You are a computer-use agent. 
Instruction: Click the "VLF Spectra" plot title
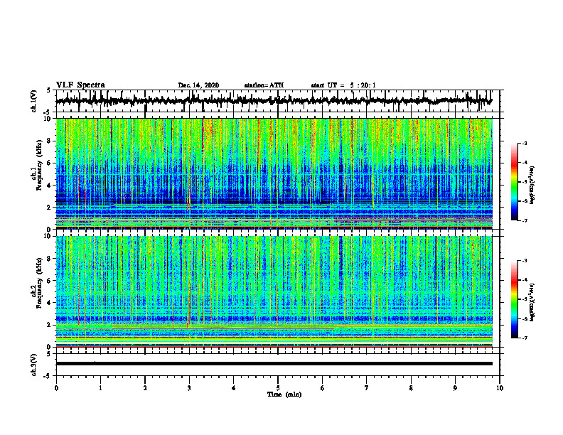81,85
